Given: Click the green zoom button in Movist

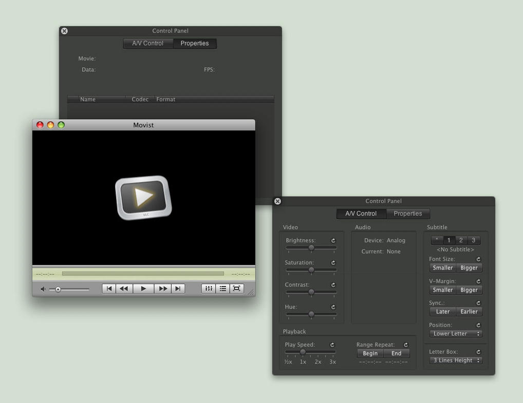Looking at the screenshot, I should 61,125.
